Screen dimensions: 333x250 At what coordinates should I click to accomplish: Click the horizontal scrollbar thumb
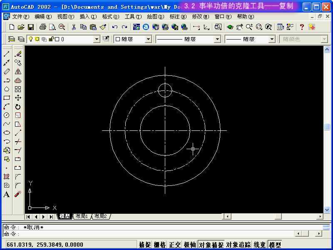(x=278, y=217)
